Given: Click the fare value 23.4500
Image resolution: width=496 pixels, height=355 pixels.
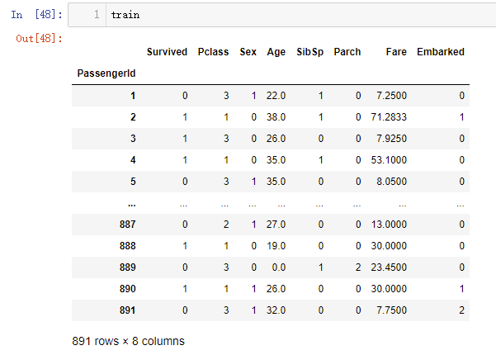Looking at the screenshot, I should click(x=389, y=267).
